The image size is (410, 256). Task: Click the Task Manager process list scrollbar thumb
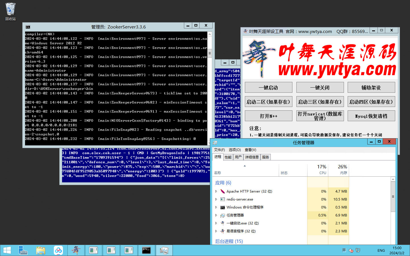point(393,197)
